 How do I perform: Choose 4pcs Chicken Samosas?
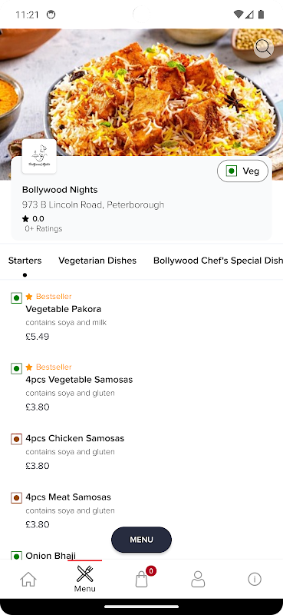coord(141,452)
